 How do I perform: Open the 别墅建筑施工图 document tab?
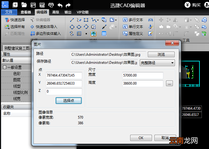(x=17, y=48)
